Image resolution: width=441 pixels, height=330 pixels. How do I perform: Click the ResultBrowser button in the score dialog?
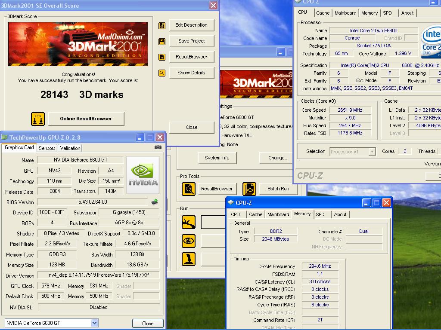(192, 57)
